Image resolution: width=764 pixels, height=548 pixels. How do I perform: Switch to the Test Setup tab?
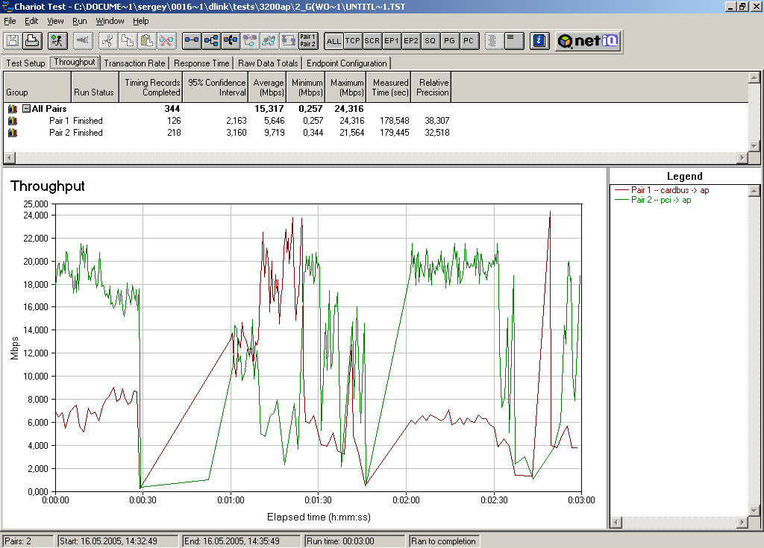[x=25, y=63]
